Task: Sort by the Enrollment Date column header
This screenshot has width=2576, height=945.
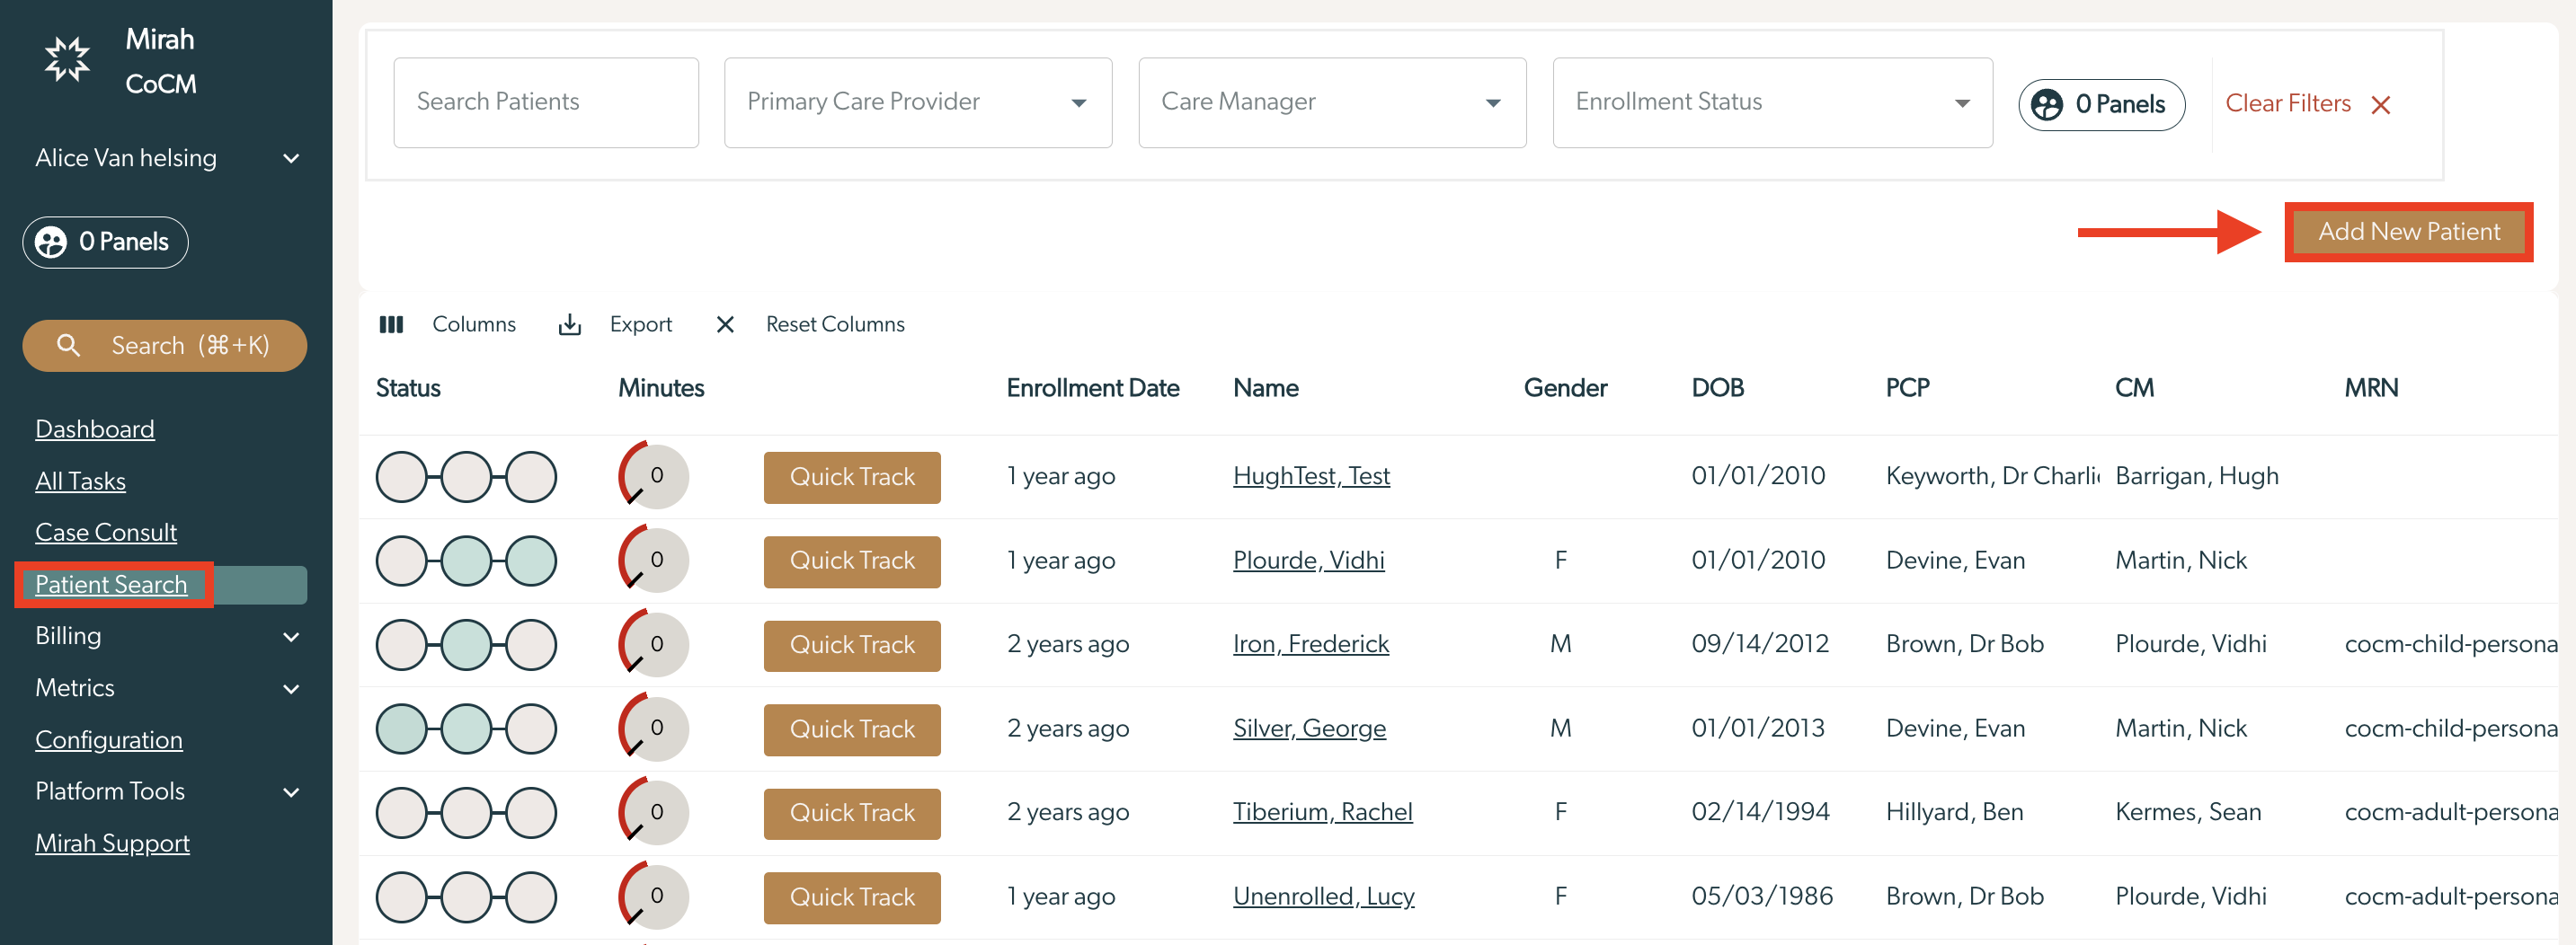Action: click(x=1092, y=387)
